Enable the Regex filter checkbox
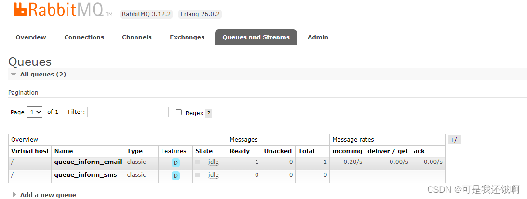The width and height of the screenshot is (527, 199). point(179,112)
